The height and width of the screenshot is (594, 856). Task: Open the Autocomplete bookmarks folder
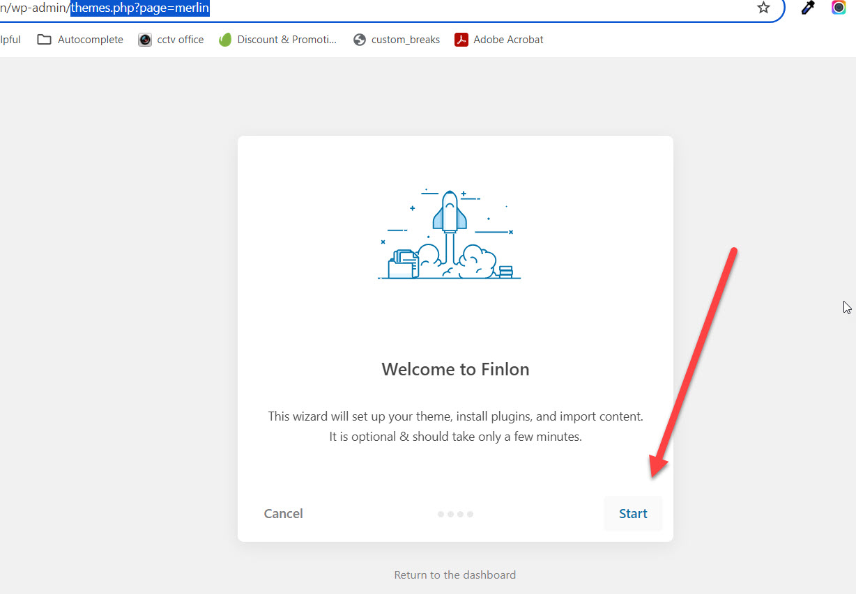[80, 40]
